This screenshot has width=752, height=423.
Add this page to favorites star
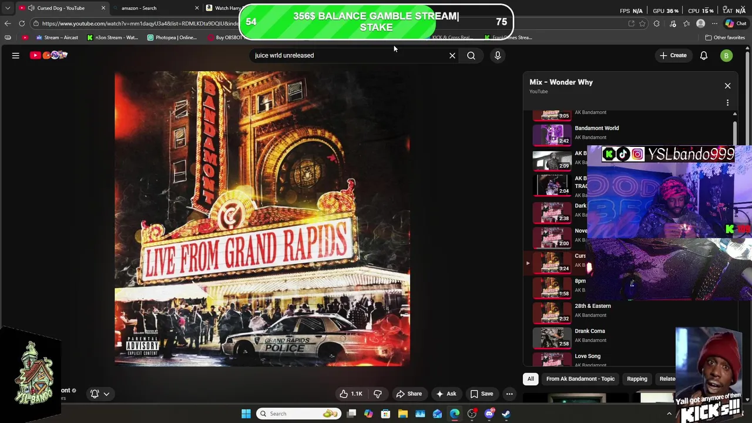642,23
